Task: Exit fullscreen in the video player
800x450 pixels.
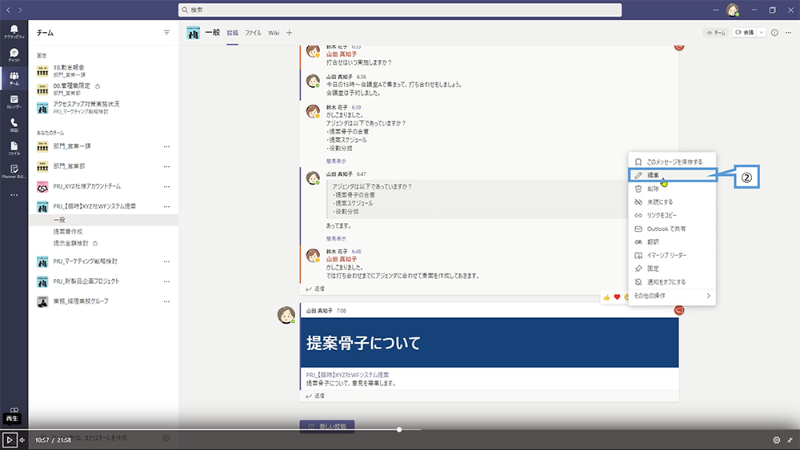Action: [x=790, y=440]
